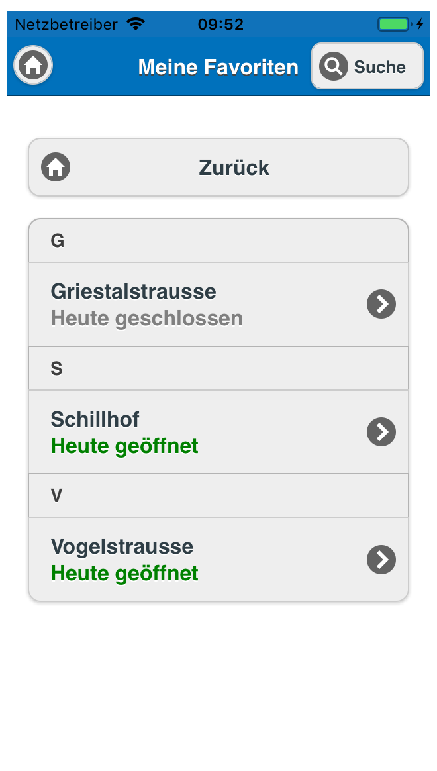Tap the "Meine Favoriten" page title
437x771 pixels.
tap(218, 67)
